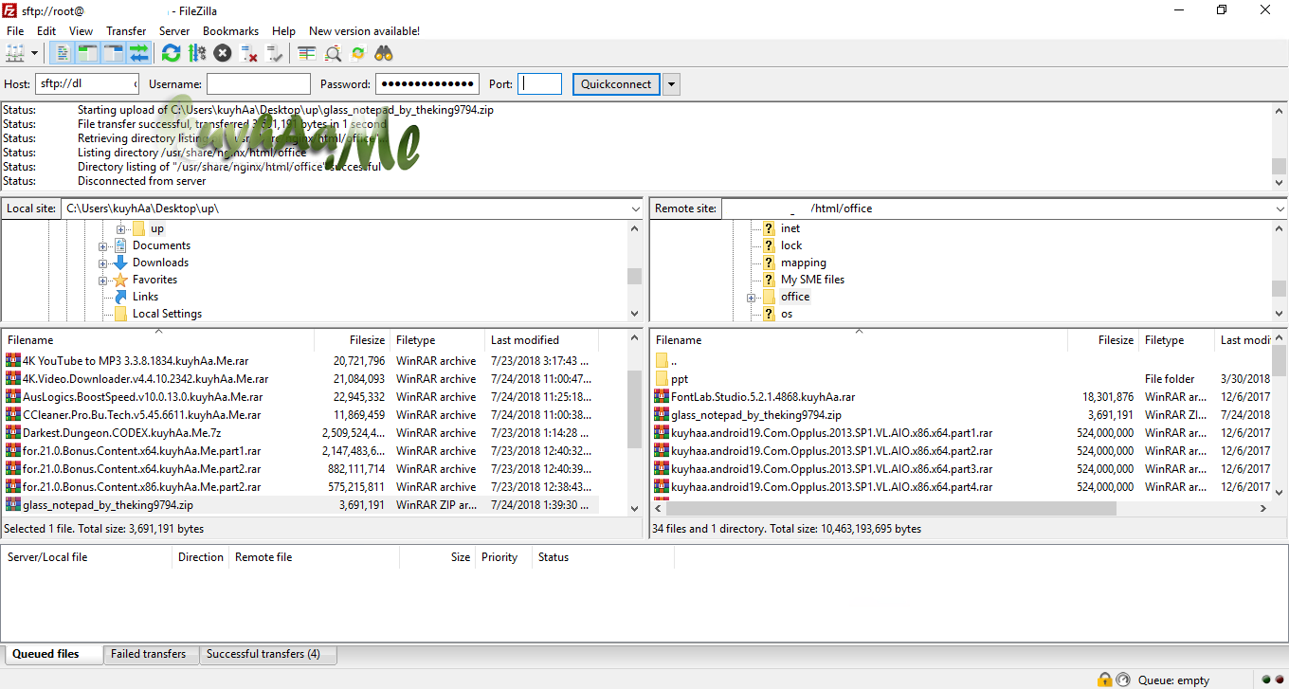Click the parent directory '..' folder icon
Viewport: 1289px width, 689px height.
tap(662, 361)
